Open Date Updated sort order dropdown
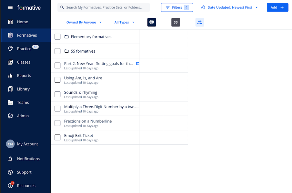Screen dimensions: 292x193 pyautogui.click(x=230, y=7)
